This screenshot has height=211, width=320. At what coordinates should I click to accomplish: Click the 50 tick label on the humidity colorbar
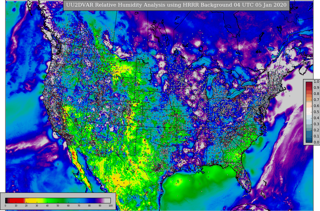(58, 206)
